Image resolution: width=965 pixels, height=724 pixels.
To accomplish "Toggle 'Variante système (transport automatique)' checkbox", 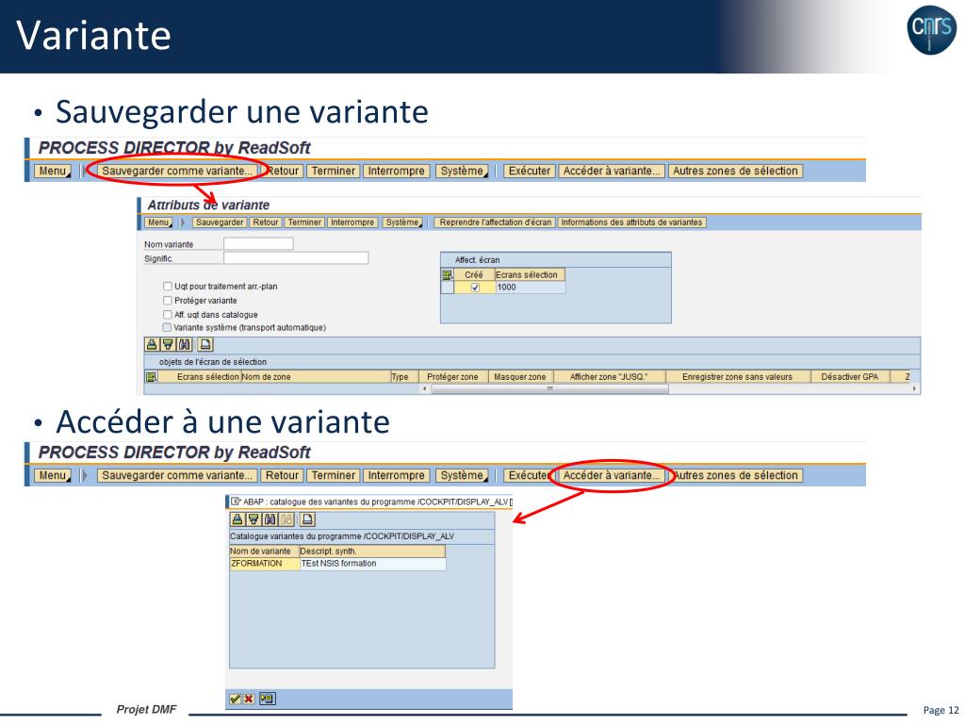I will (x=168, y=327).
